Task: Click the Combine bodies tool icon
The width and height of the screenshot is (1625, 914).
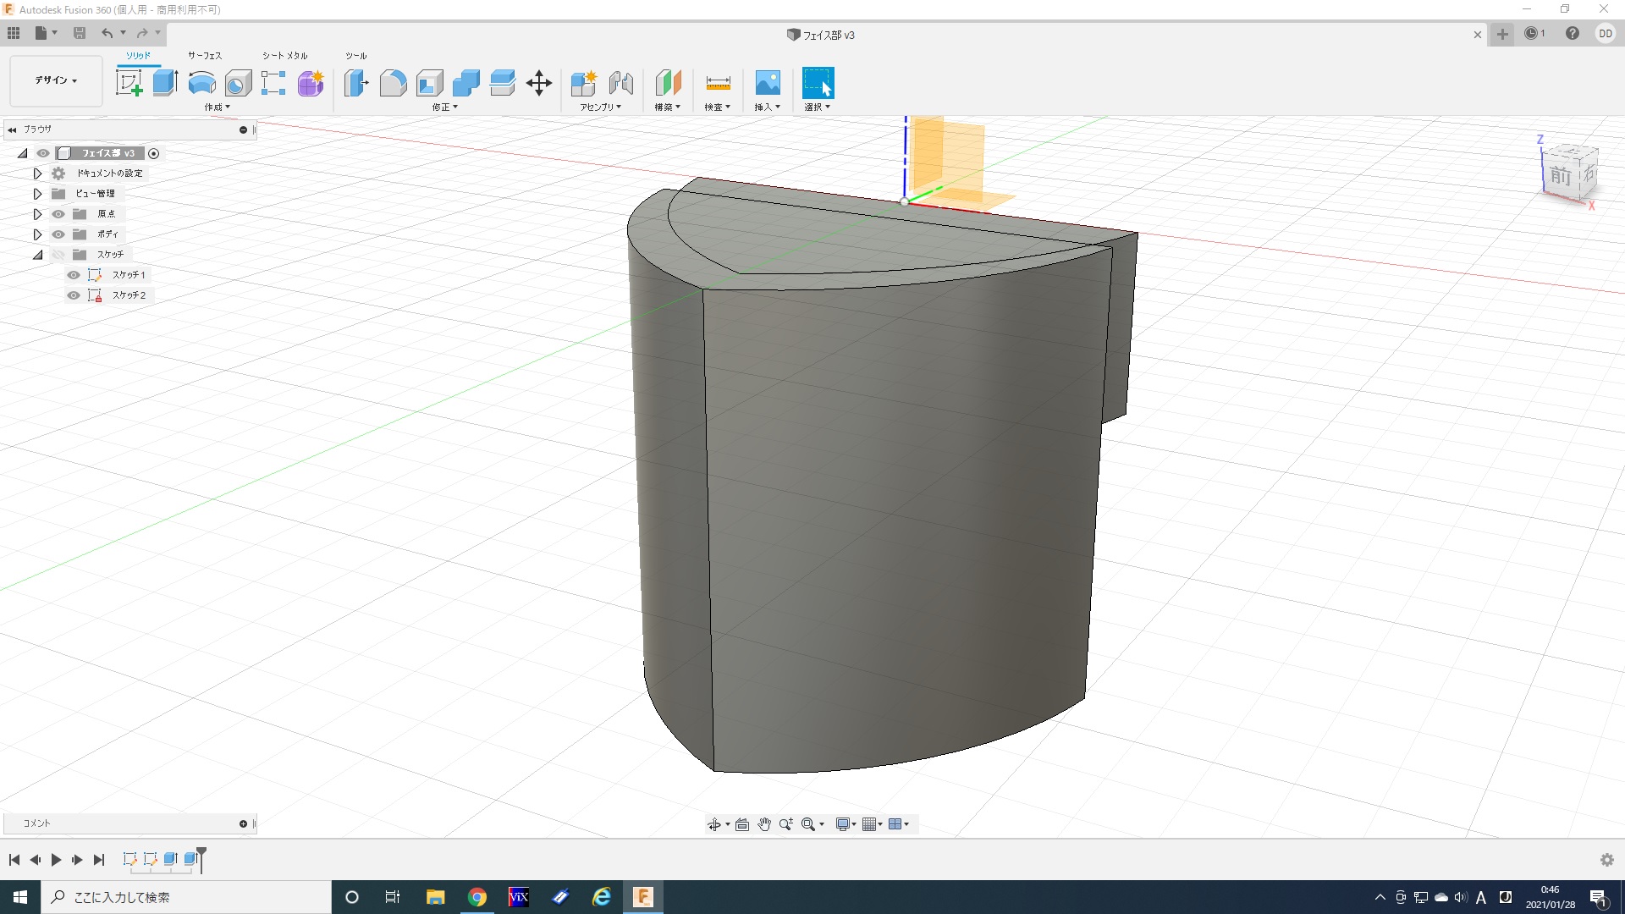Action: [x=465, y=83]
